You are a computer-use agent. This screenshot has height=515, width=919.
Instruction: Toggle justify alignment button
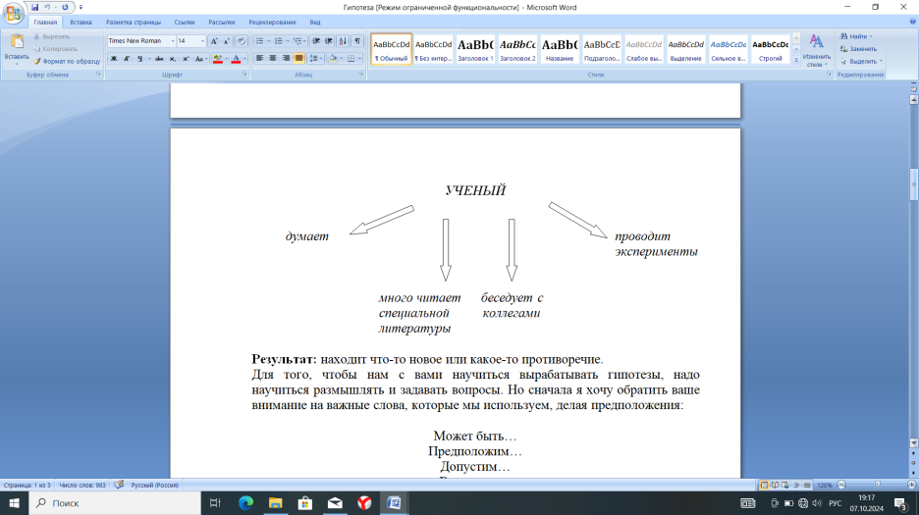298,58
